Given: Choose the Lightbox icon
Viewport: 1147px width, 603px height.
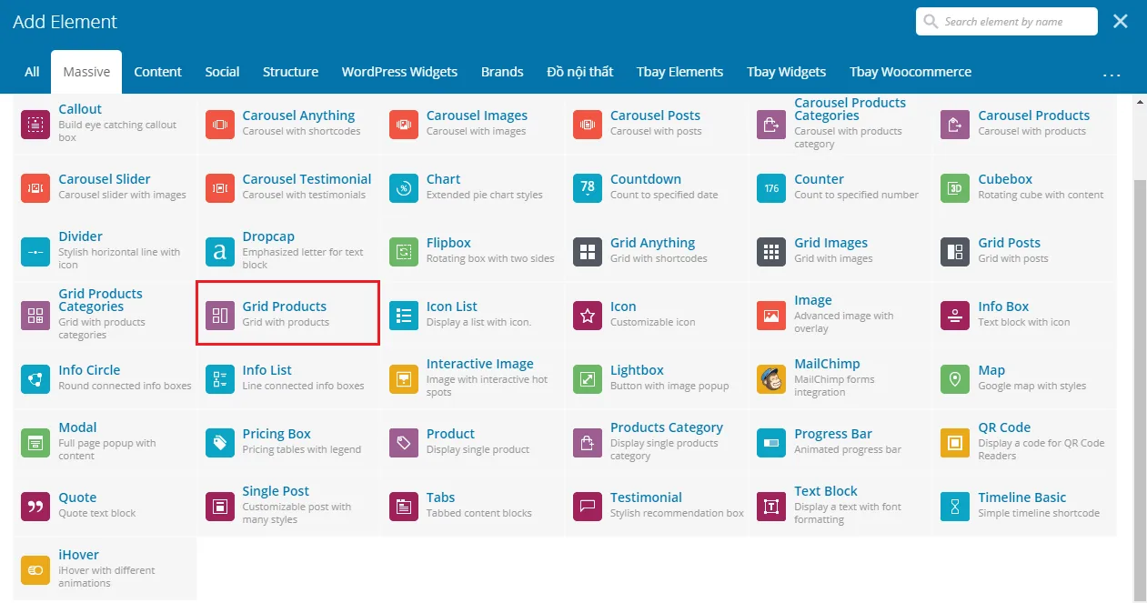Looking at the screenshot, I should (588, 378).
